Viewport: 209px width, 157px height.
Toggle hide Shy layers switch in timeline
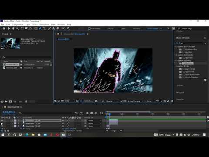pyautogui.click(x=87, y=113)
